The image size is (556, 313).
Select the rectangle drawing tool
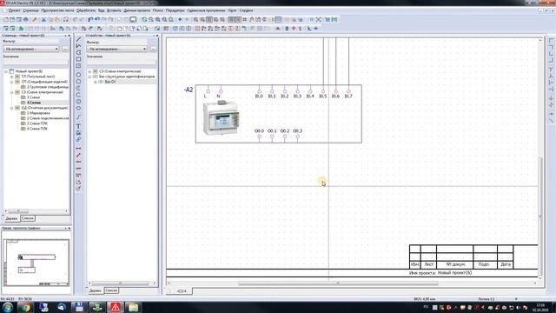click(79, 59)
